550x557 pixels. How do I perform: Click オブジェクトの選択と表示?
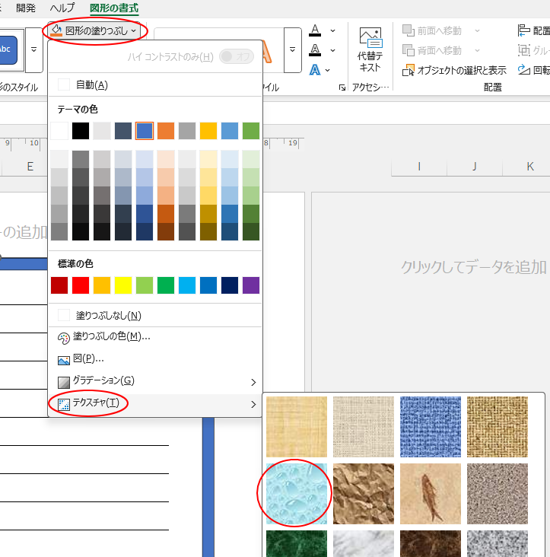point(454,70)
